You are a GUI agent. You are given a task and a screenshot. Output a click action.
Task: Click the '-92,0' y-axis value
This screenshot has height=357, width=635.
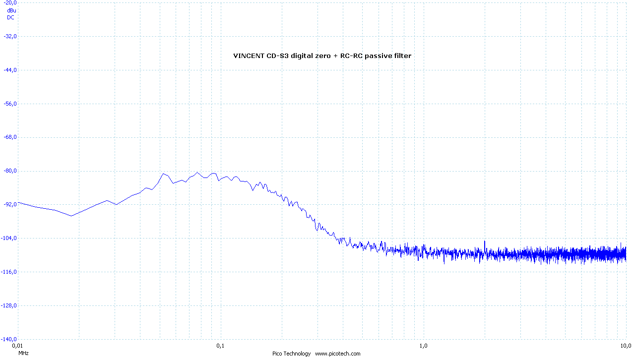[10, 204]
